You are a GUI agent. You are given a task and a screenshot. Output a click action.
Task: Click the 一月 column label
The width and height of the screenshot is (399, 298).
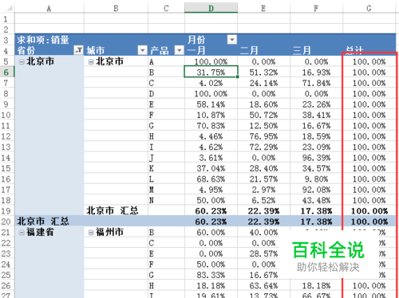pos(196,50)
